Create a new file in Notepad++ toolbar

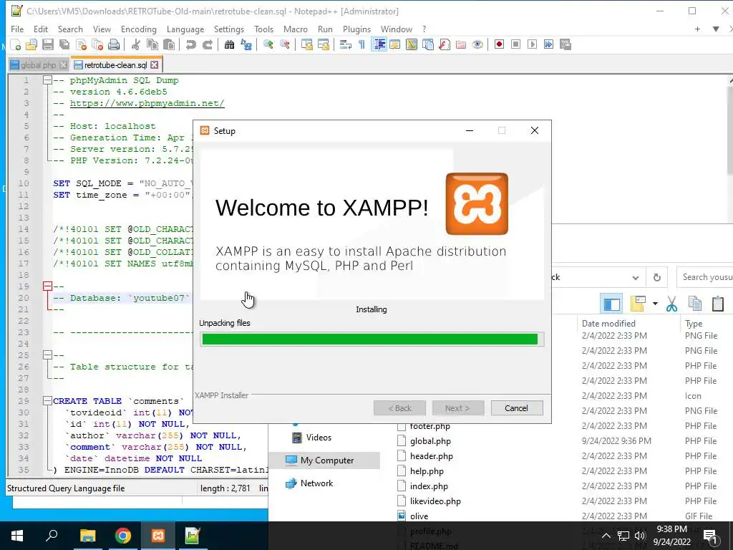(x=15, y=44)
